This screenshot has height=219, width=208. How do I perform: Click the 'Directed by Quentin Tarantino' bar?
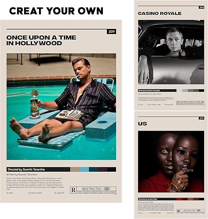tap(38, 170)
